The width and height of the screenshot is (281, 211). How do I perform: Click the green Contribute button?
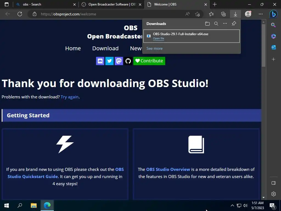point(149,61)
